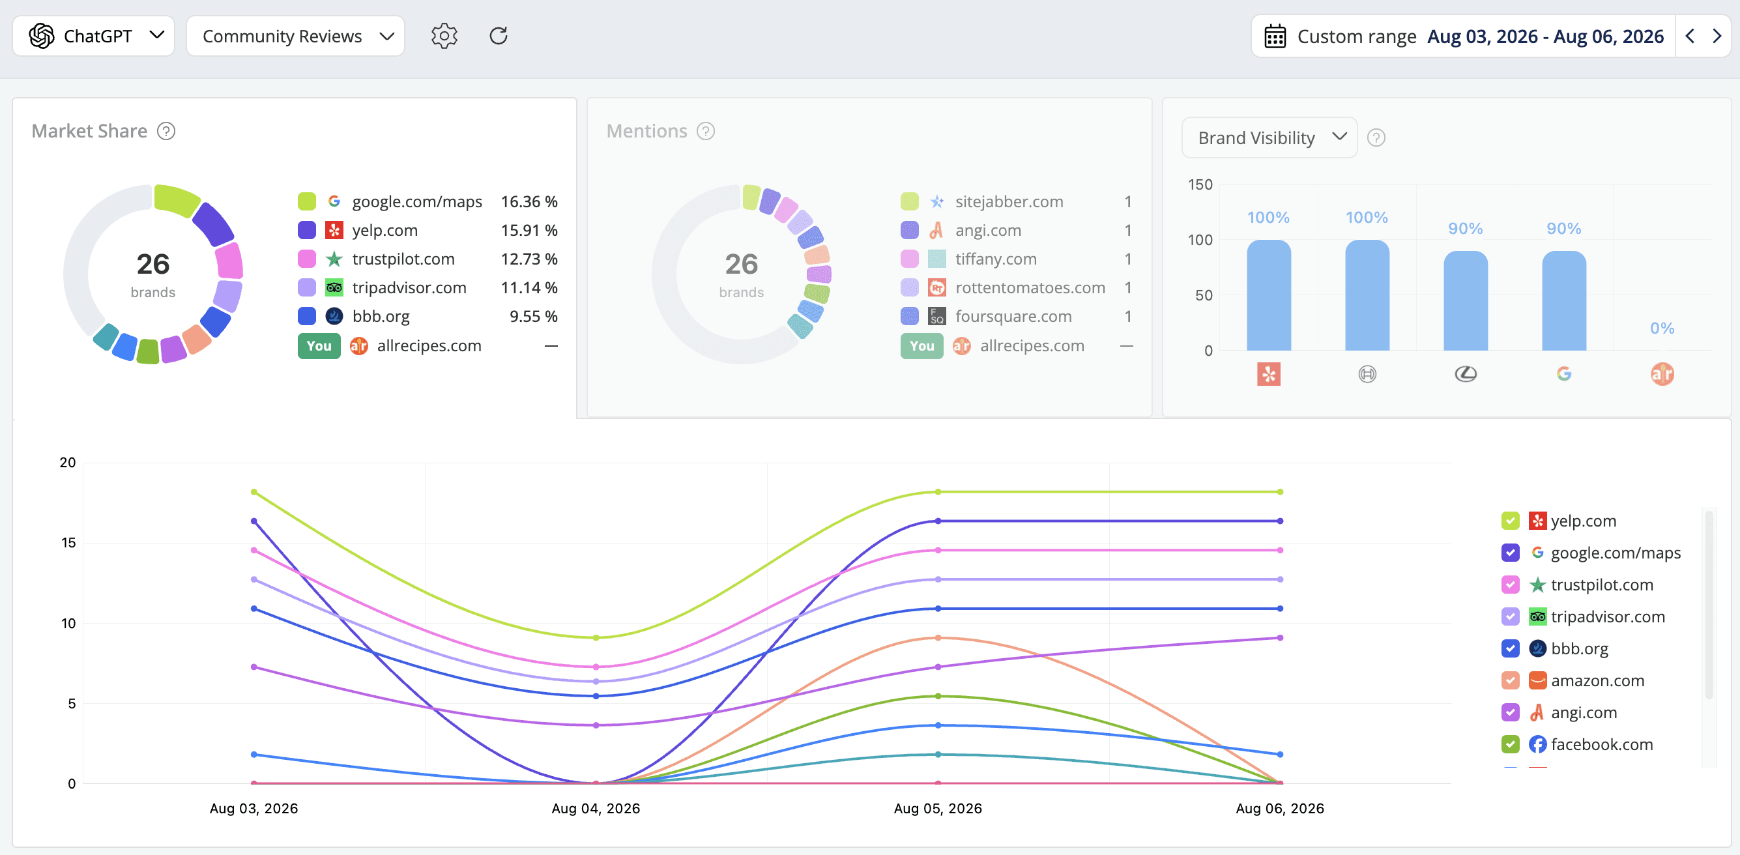The height and width of the screenshot is (855, 1740).
Task: Click the allrecipes logo under the bar chart
Action: click(x=1662, y=373)
